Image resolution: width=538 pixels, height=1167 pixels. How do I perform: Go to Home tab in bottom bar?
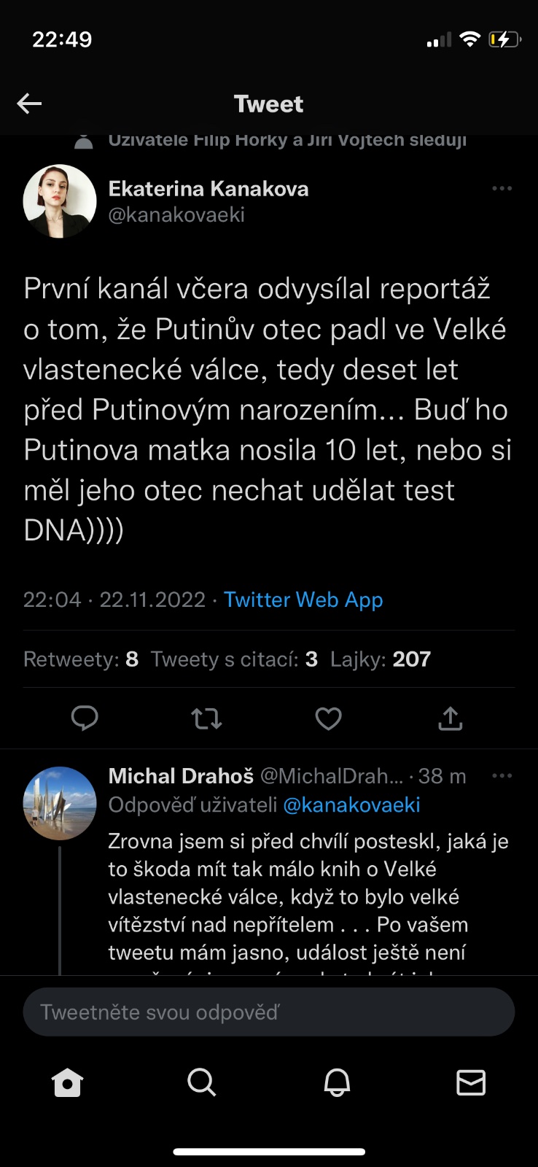tap(68, 1082)
